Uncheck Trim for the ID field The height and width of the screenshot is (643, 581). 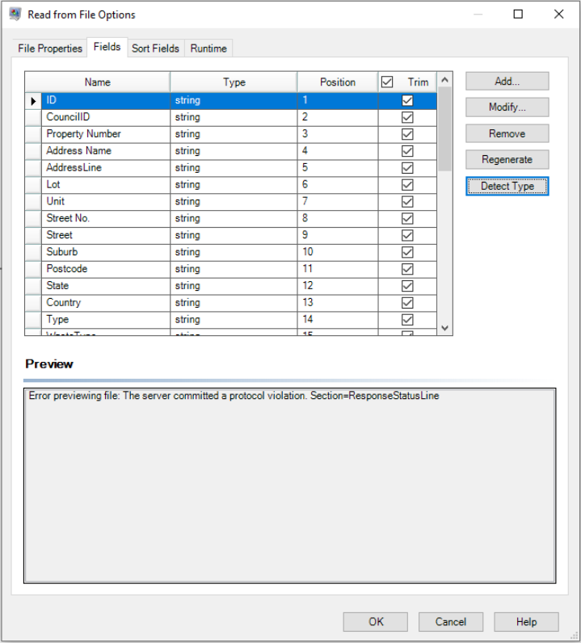(407, 101)
